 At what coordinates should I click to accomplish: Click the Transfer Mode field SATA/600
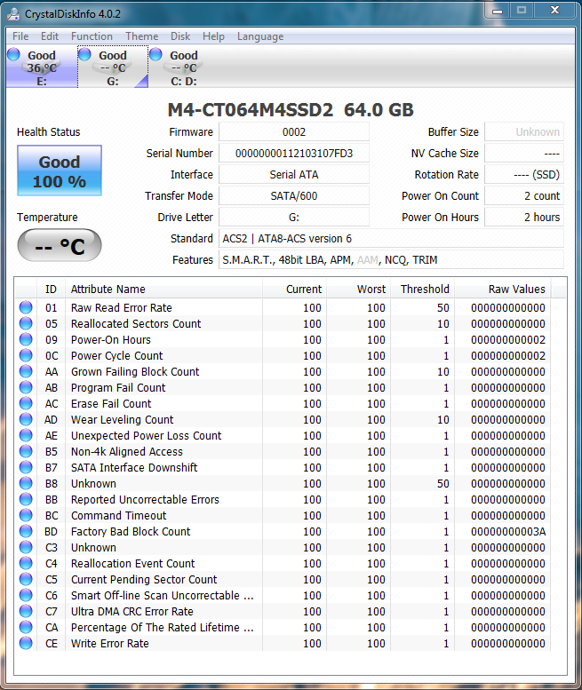click(x=293, y=196)
